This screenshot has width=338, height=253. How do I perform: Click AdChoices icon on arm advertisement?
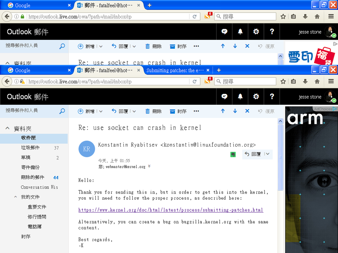[x=335, y=109]
